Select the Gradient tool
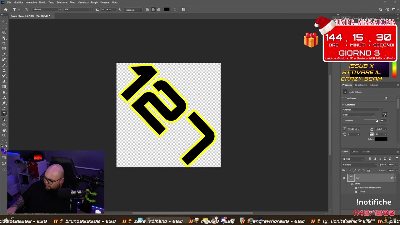 point(4,87)
